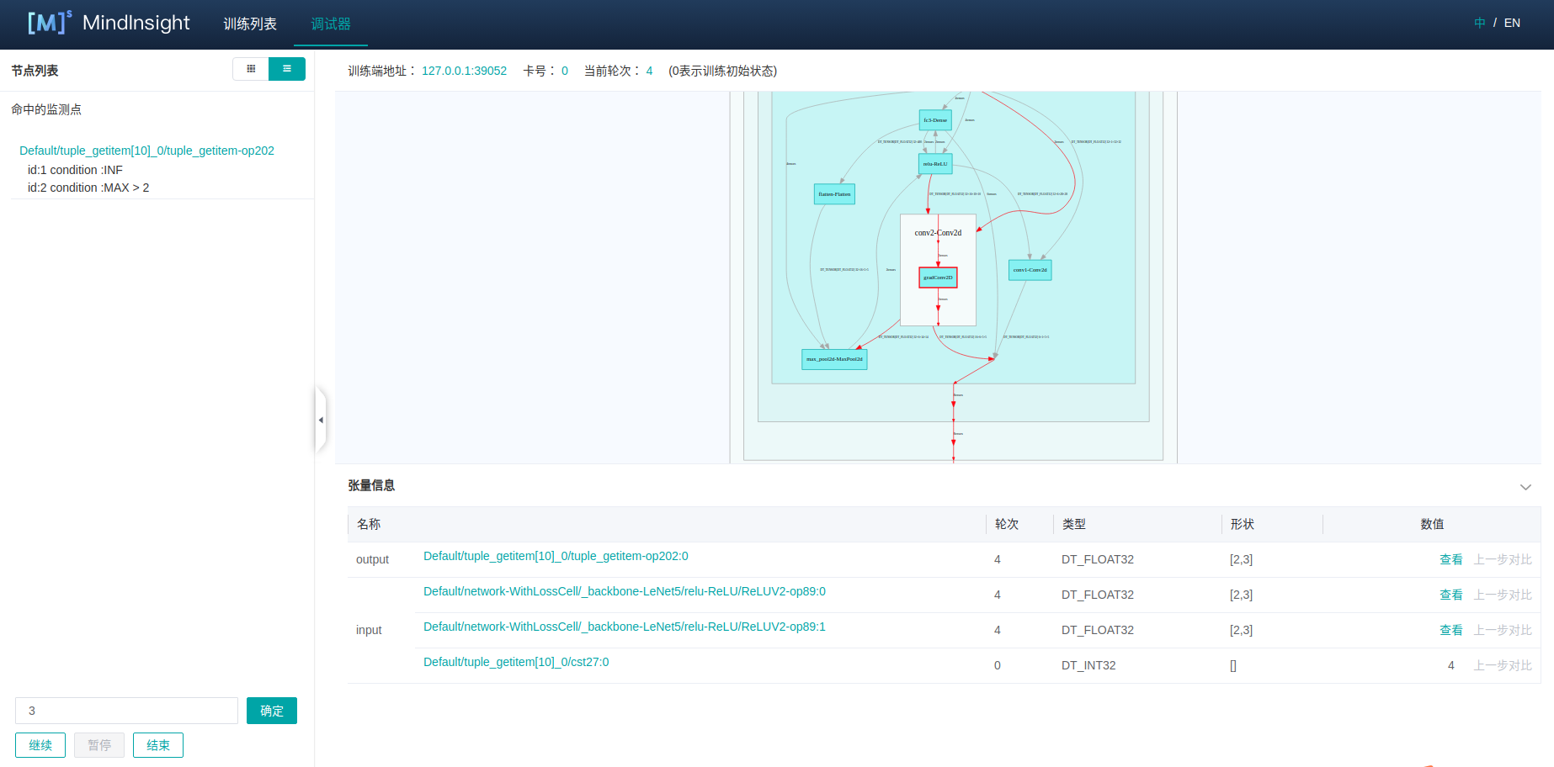This screenshot has width=1554, height=767.
Task: Switch node list to grid view icon
Action: pos(251,69)
